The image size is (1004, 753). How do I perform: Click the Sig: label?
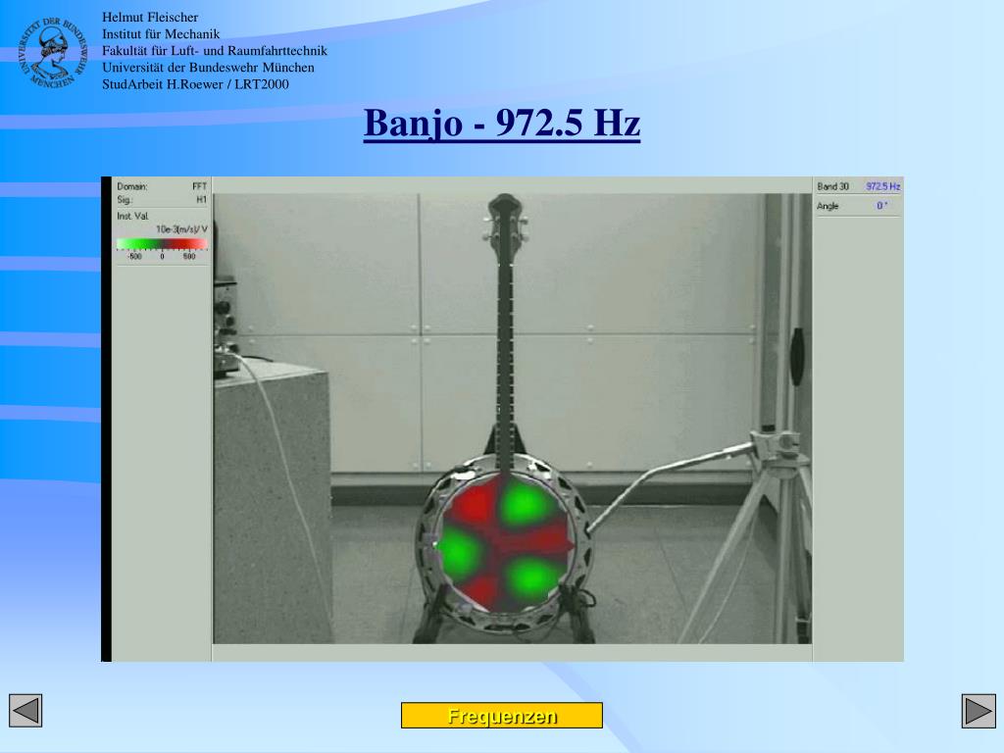tap(124, 200)
